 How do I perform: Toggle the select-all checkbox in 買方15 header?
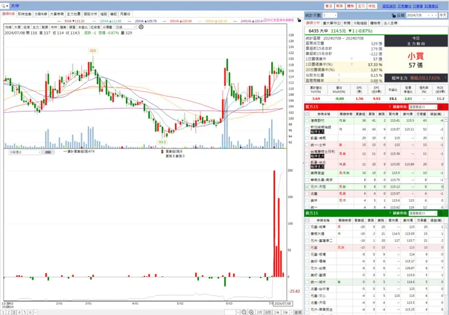(x=307, y=114)
